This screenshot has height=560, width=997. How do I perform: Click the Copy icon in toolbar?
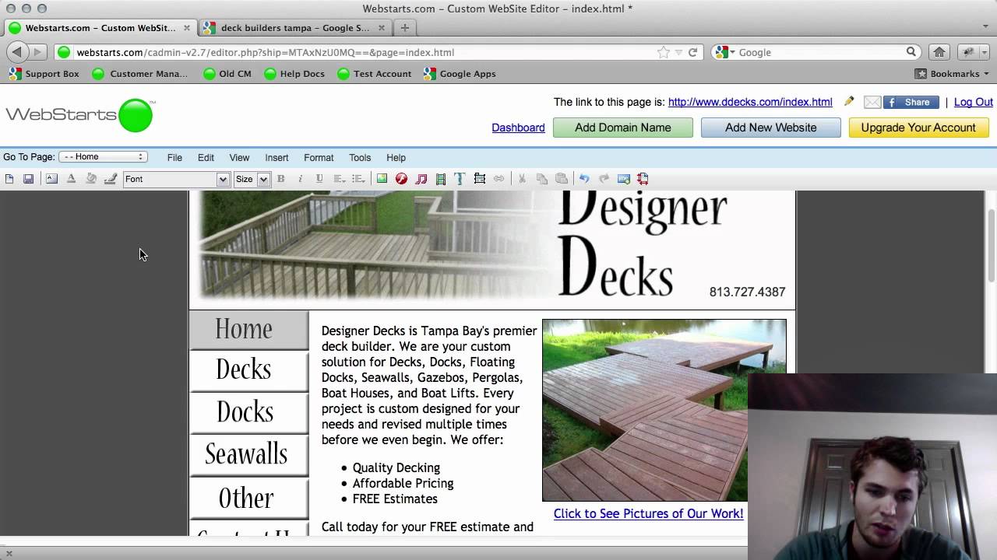542,179
